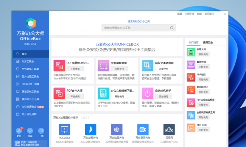Switch to the 使用历史 tab
This screenshot has height=147, width=246.
click(208, 42)
